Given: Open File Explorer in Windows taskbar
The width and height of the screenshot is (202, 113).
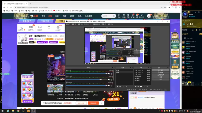Looking at the screenshot, I should coord(13,111).
